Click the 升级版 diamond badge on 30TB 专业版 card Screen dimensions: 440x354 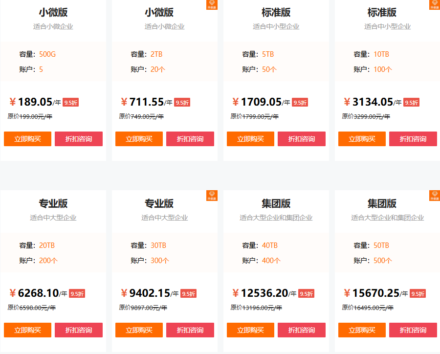[212, 196]
